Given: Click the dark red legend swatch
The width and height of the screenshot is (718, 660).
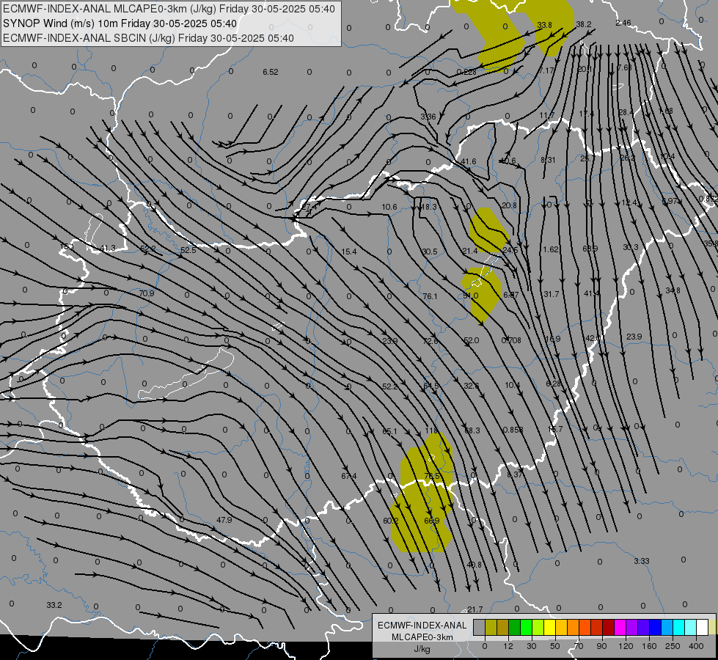Looking at the screenshot, I should (x=608, y=627).
